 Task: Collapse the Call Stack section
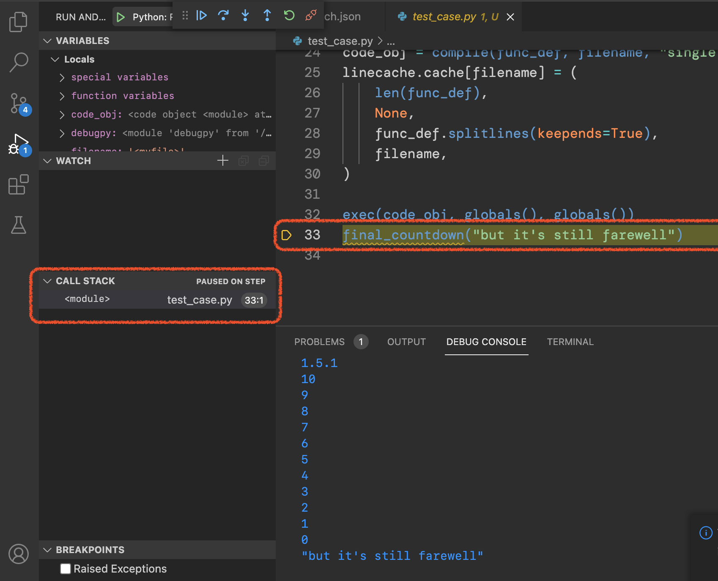tap(47, 280)
